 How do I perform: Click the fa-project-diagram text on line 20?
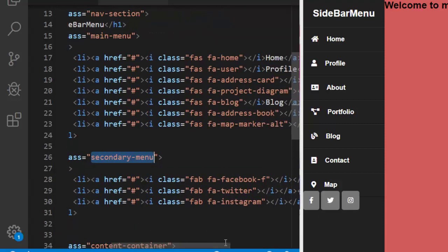point(247,91)
